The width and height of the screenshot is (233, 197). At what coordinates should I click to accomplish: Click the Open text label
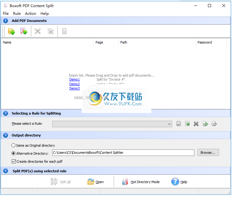(100, 182)
